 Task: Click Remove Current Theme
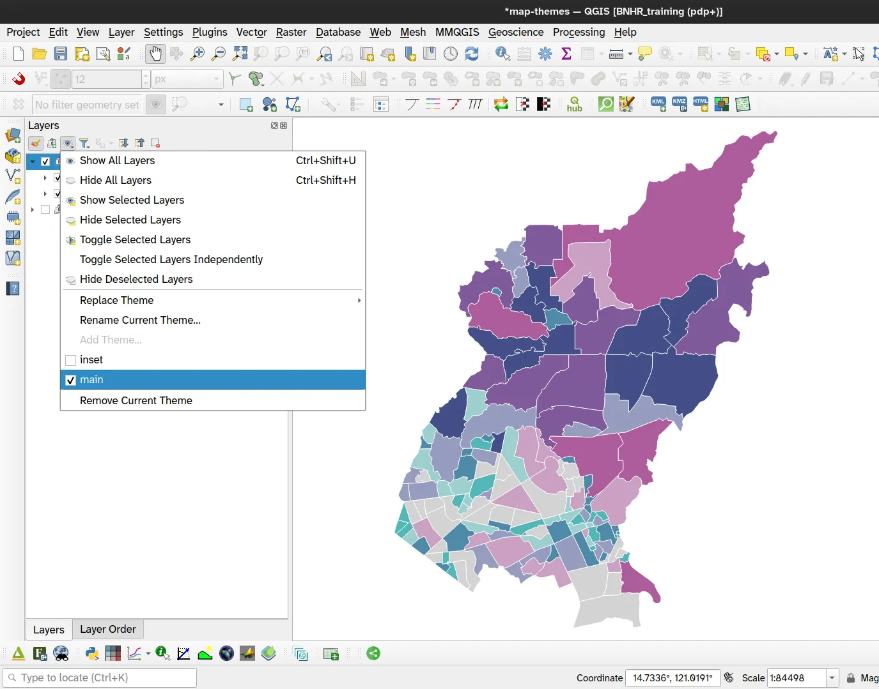136,400
